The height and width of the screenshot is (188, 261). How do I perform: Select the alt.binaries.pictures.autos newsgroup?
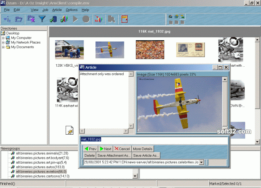pos(40,167)
